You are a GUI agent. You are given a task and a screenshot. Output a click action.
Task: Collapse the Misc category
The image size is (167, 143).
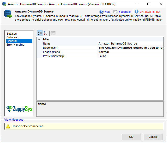coord(39,39)
